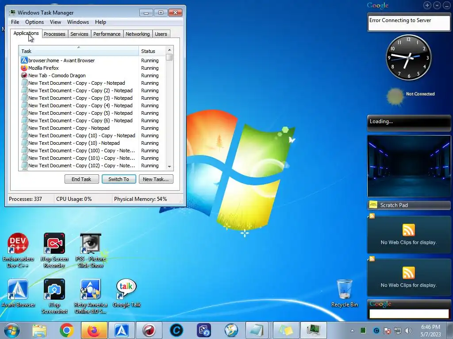Viewport: 453px width, 339px height.
Task: Open the iTop Screen Recorder desktop shortcut
Action: (54, 250)
